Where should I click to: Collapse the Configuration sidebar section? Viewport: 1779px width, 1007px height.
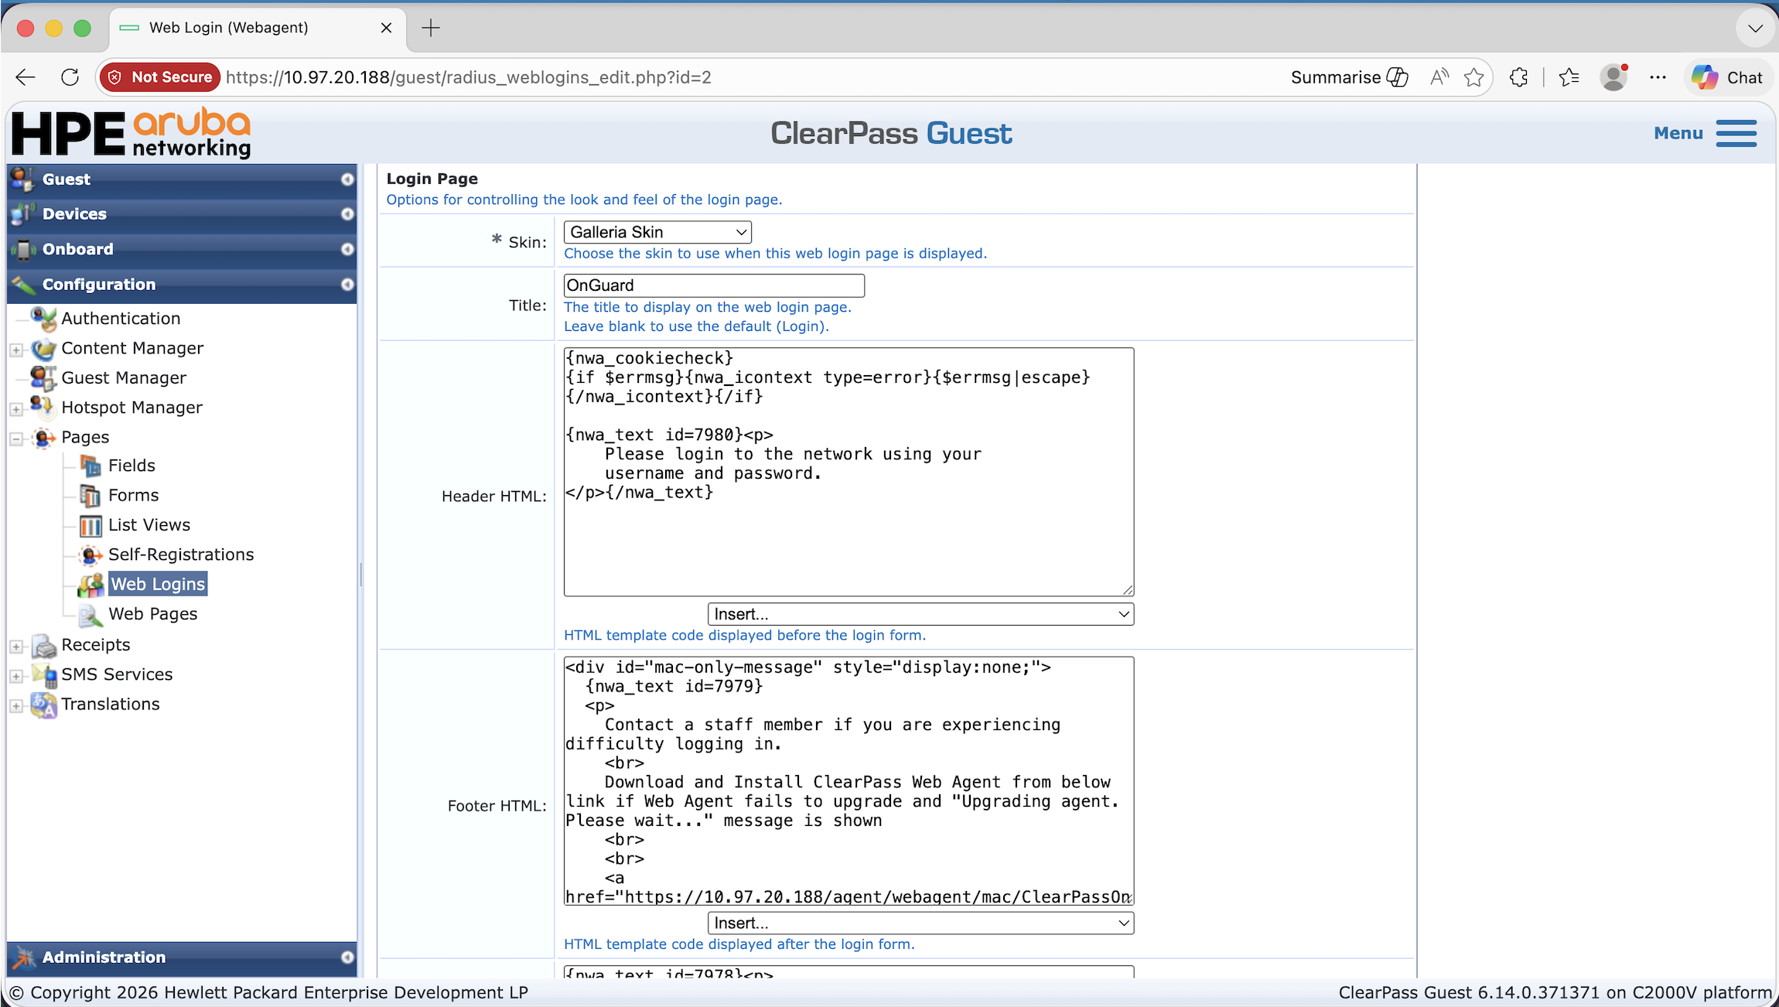pyautogui.click(x=182, y=285)
